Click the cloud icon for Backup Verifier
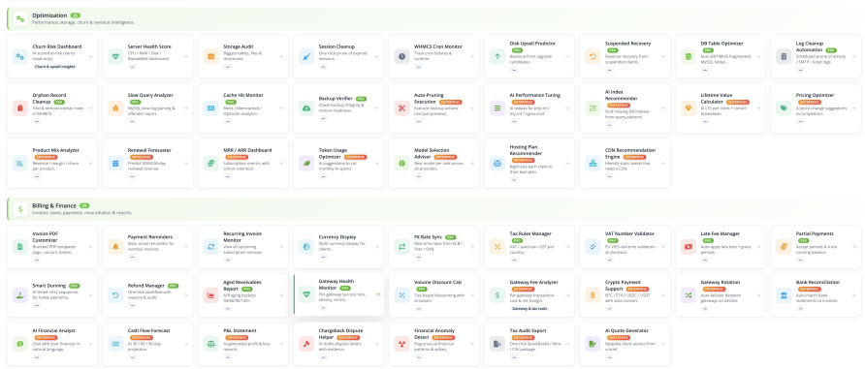865x369 pixels. click(306, 108)
